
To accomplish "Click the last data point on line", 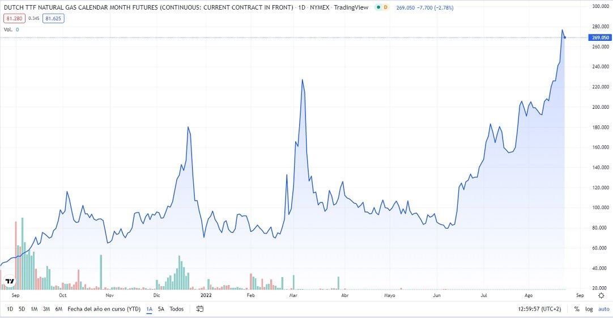I will [x=565, y=37].
